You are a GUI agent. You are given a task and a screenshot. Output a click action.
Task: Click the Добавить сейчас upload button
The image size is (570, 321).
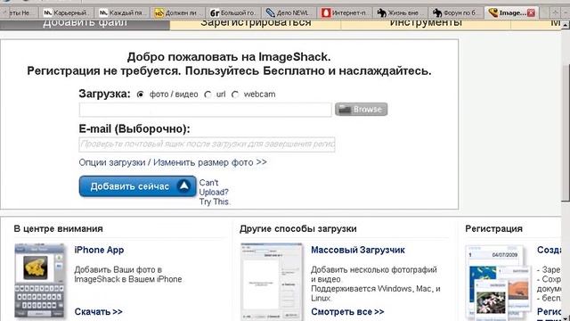click(x=137, y=186)
